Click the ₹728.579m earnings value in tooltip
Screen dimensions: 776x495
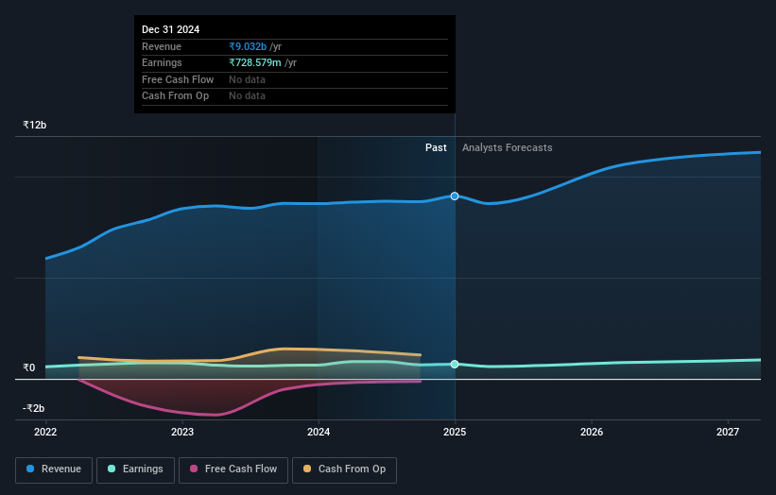255,62
